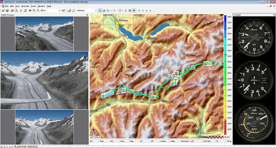This screenshot has width=276, height=148.
Task: Click the context help icon
Action: pos(64,11)
